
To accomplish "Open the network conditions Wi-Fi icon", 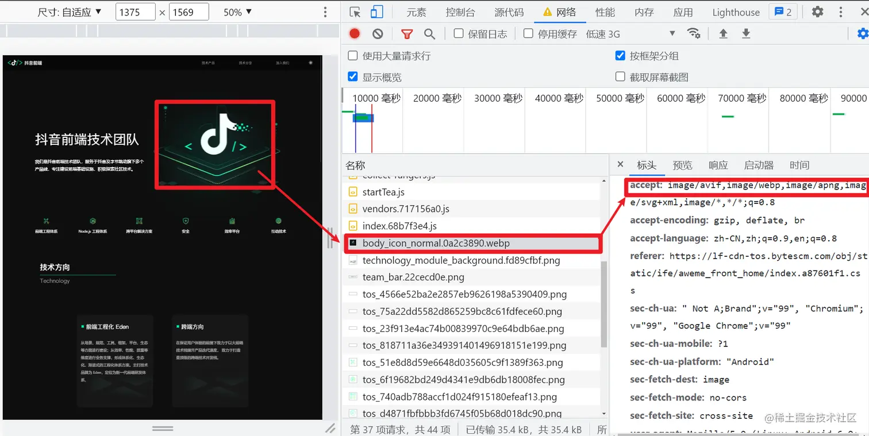I will coord(694,33).
